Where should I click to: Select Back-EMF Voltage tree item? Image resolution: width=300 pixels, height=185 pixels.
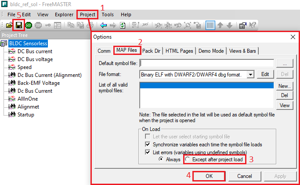pos(39,83)
